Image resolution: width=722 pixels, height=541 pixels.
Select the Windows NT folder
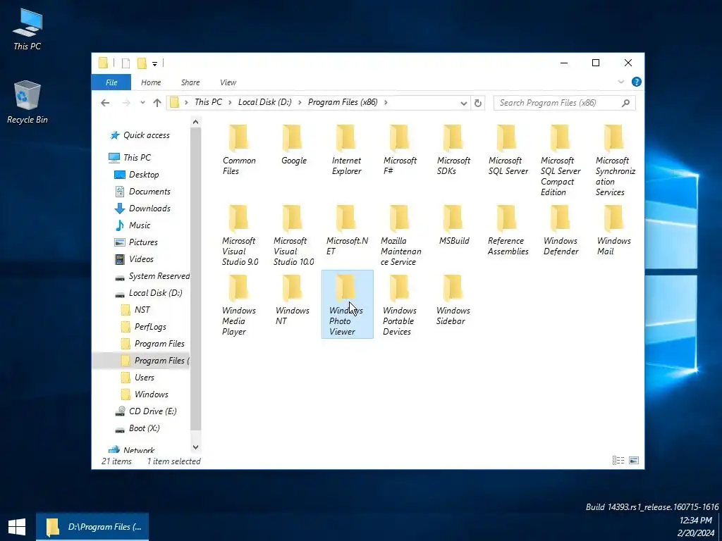pos(292,299)
